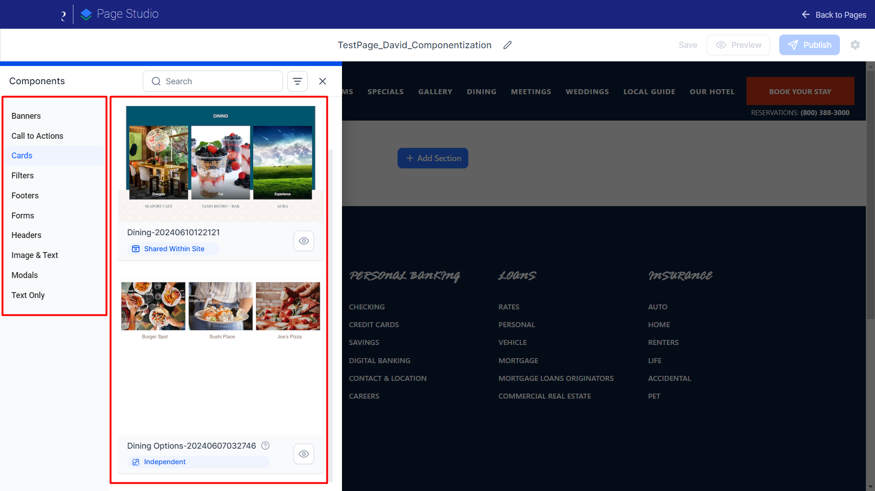Click COMMERCIAL REAL ESTATE footer link
The width and height of the screenshot is (875, 491).
pos(544,396)
